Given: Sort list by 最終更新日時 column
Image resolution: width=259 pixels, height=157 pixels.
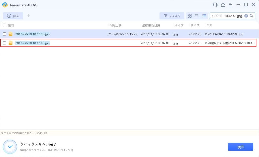Looking at the screenshot, I should 151,25.
